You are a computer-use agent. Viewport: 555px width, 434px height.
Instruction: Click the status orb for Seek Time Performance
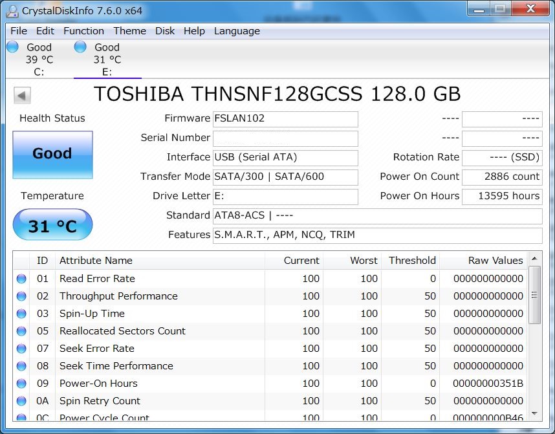[21, 366]
